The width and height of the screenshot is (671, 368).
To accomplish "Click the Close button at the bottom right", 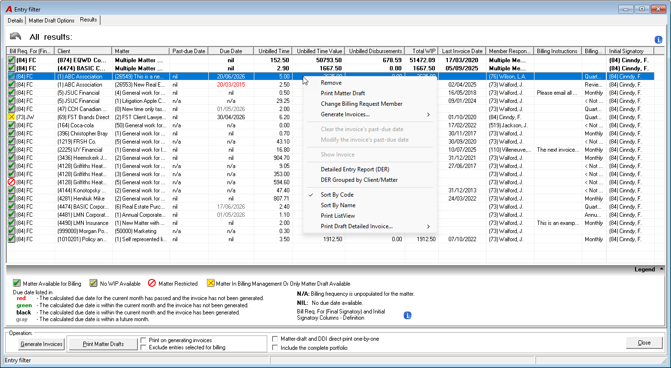I will click(x=644, y=343).
